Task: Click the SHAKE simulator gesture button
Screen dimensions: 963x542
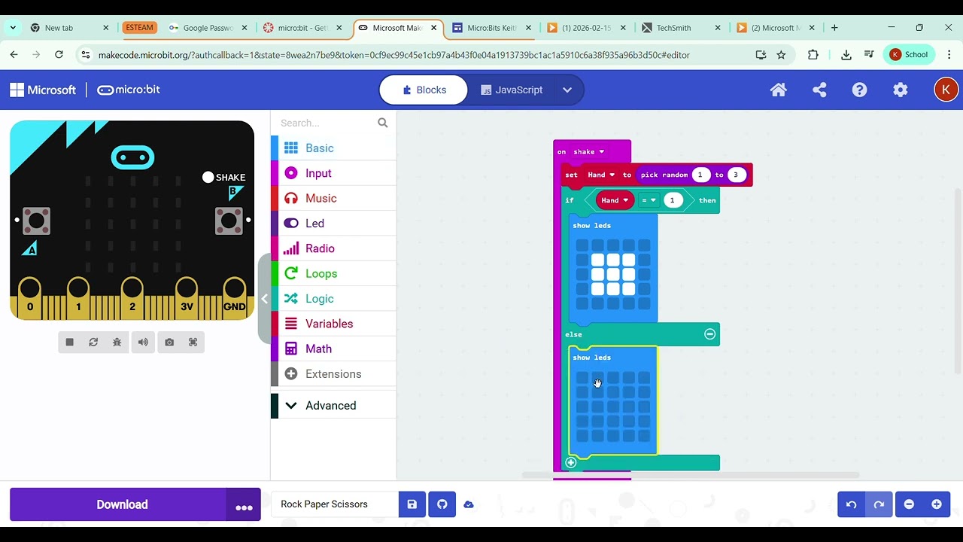Action: [223, 178]
